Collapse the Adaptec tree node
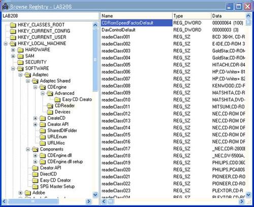This screenshot has width=254, height=207. [x=20, y=75]
